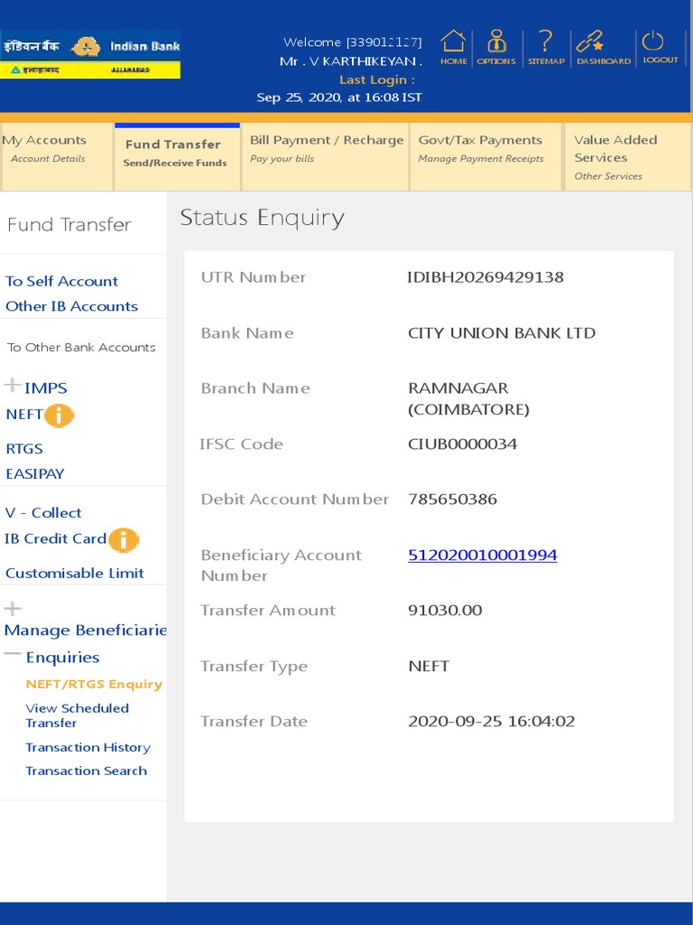Open the EASIPAY link
693x925 pixels.
35,473
